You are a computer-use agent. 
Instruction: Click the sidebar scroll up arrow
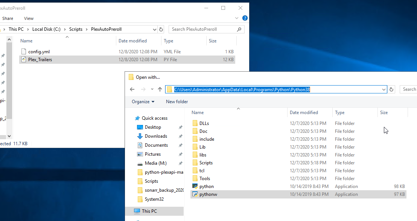[9, 39]
